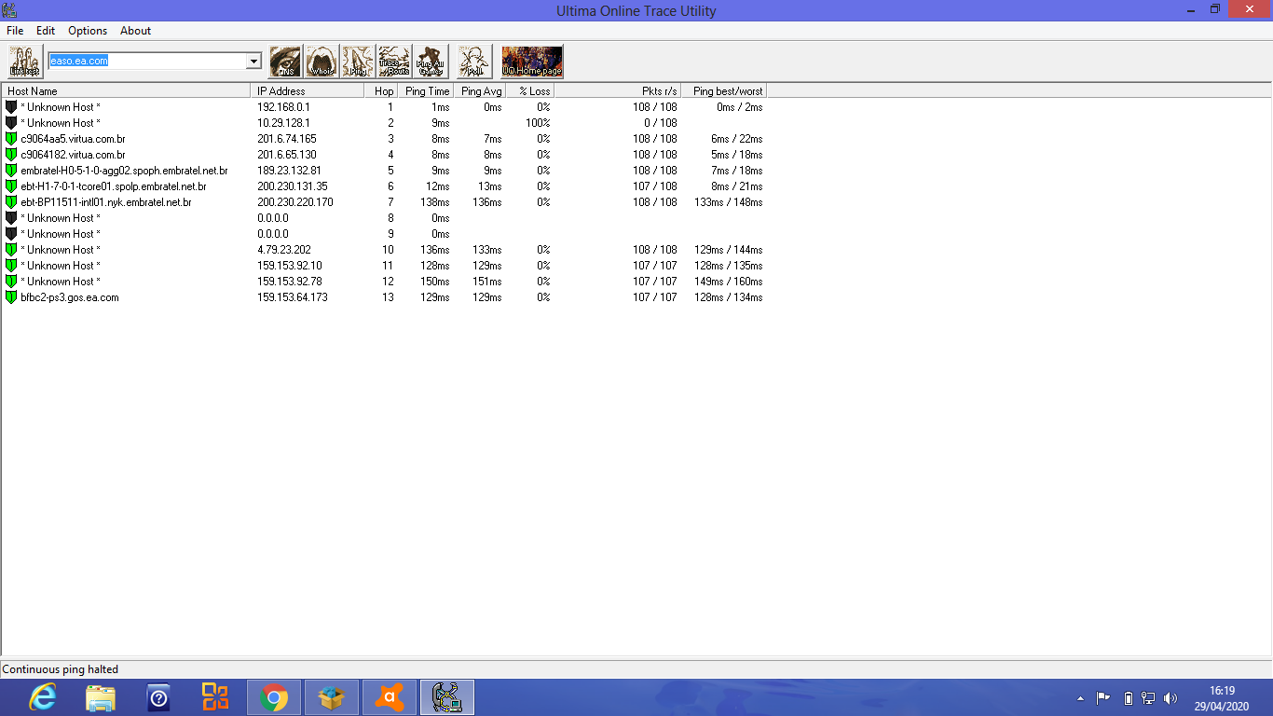1273x716 pixels.
Task: Click the Ping Time column header
Action: (x=426, y=91)
